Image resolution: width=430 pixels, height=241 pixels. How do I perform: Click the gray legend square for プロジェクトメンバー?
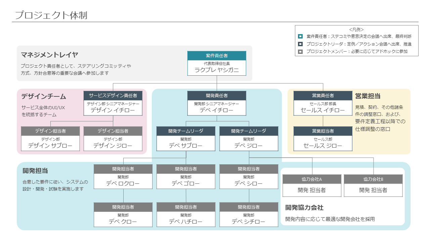coord(300,52)
